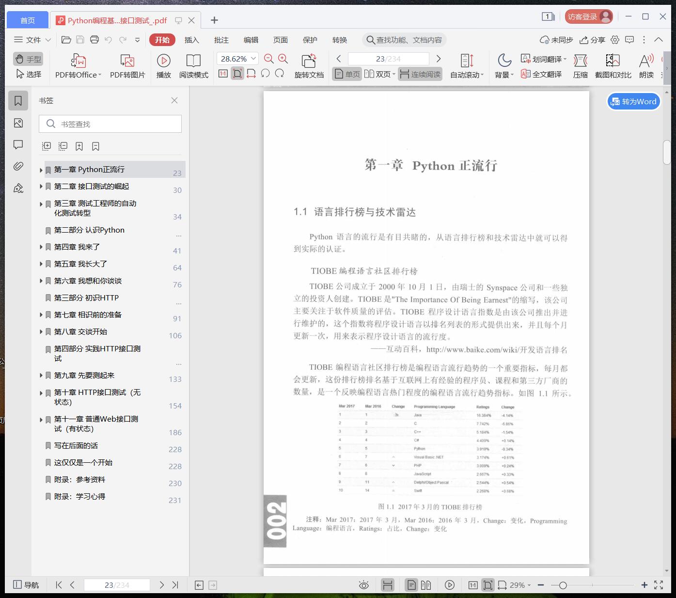Image resolution: width=676 pixels, height=598 pixels.
Task: Expand 第七章 相识前的准备 bookmark
Action: 41,315
